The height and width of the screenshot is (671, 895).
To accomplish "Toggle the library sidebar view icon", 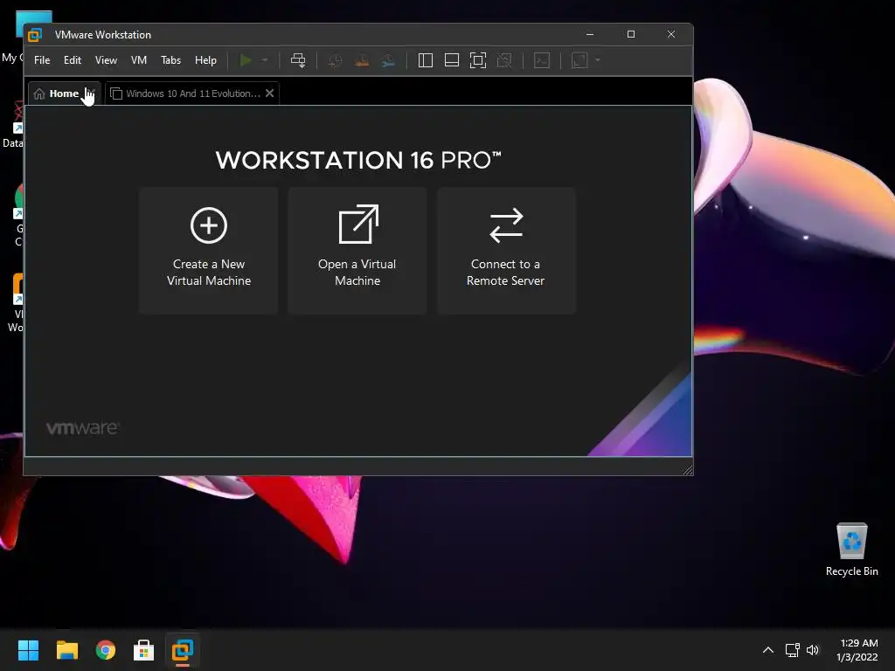I will point(426,60).
